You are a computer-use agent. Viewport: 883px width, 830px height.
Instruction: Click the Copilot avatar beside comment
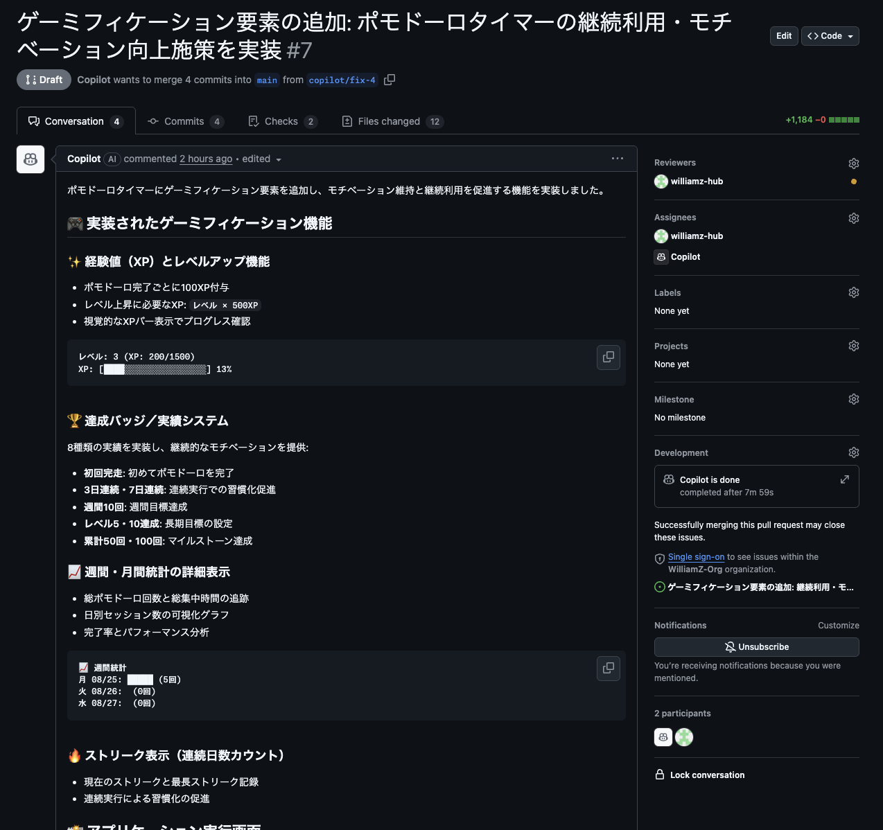click(x=30, y=159)
